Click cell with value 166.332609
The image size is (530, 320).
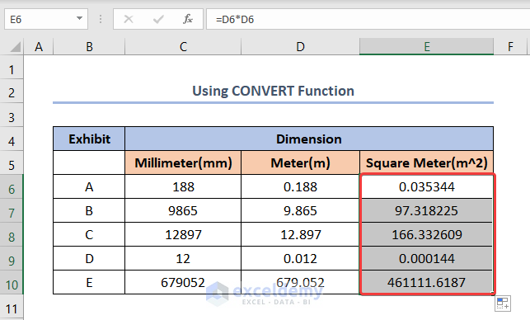click(427, 234)
